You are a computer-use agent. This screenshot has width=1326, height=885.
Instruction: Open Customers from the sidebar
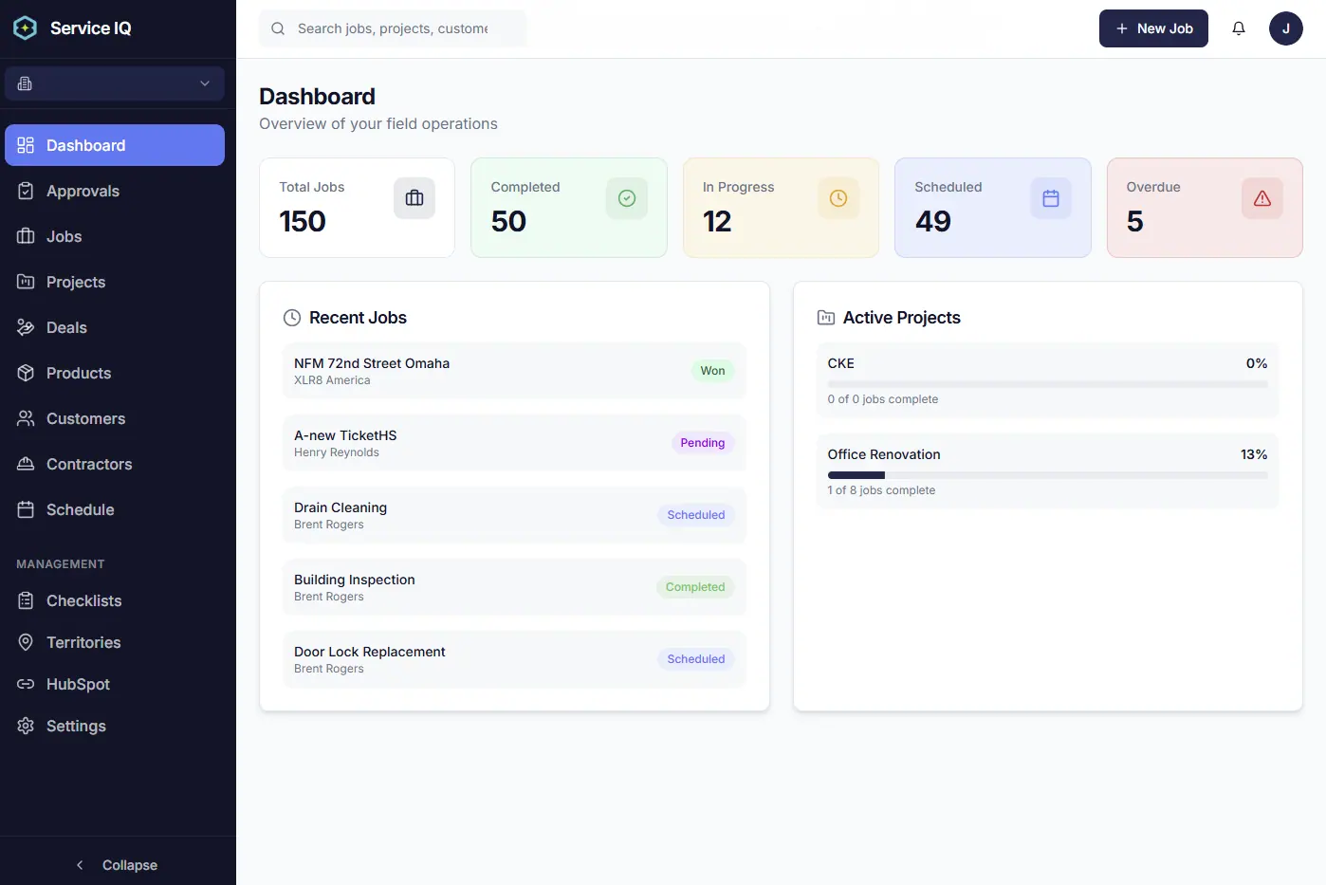click(115, 418)
